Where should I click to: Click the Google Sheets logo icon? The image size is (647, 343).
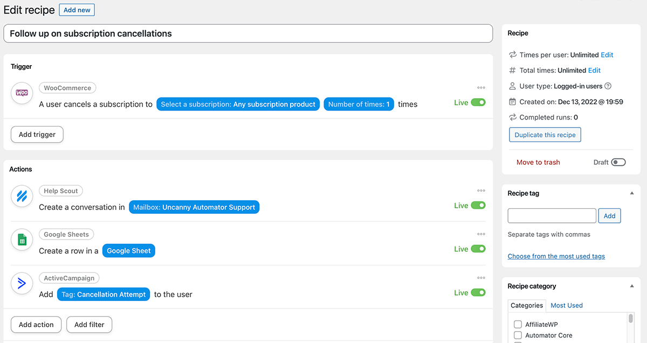[x=22, y=240]
